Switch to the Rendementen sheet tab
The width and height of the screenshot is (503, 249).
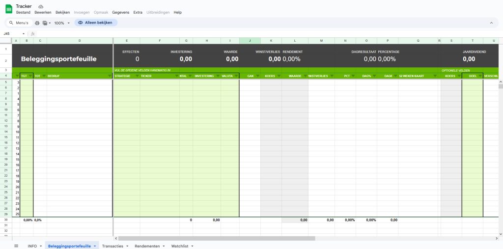[147, 246]
